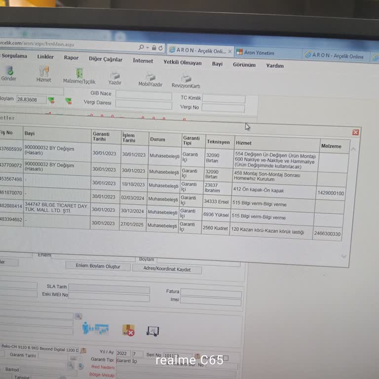
Task: Select the active ARON - Arçelik Onli... tab
Action: (200, 50)
